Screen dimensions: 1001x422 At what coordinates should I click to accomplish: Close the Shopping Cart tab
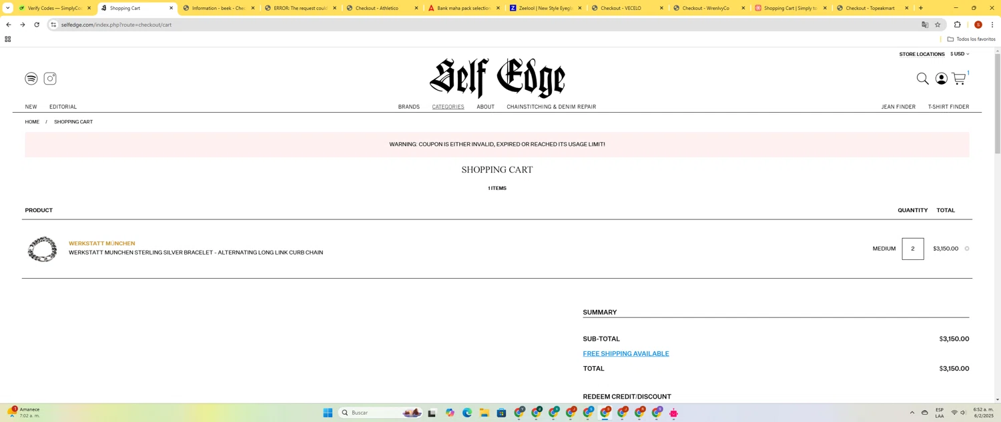click(171, 8)
